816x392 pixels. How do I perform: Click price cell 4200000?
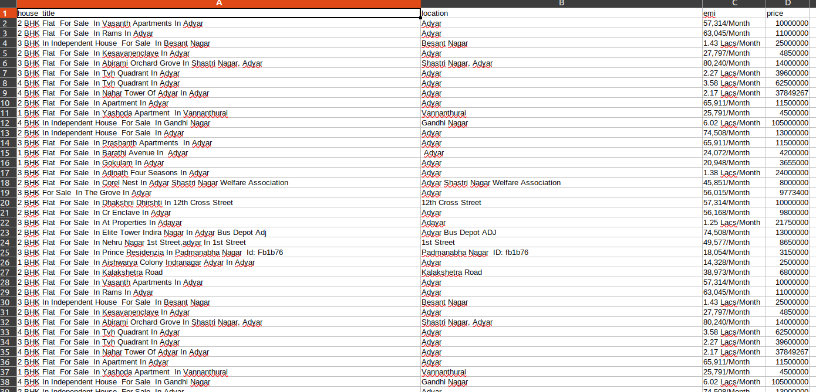pyautogui.click(x=788, y=152)
